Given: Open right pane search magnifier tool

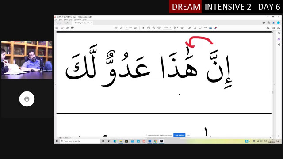Looking at the screenshot, I should tap(279, 34).
